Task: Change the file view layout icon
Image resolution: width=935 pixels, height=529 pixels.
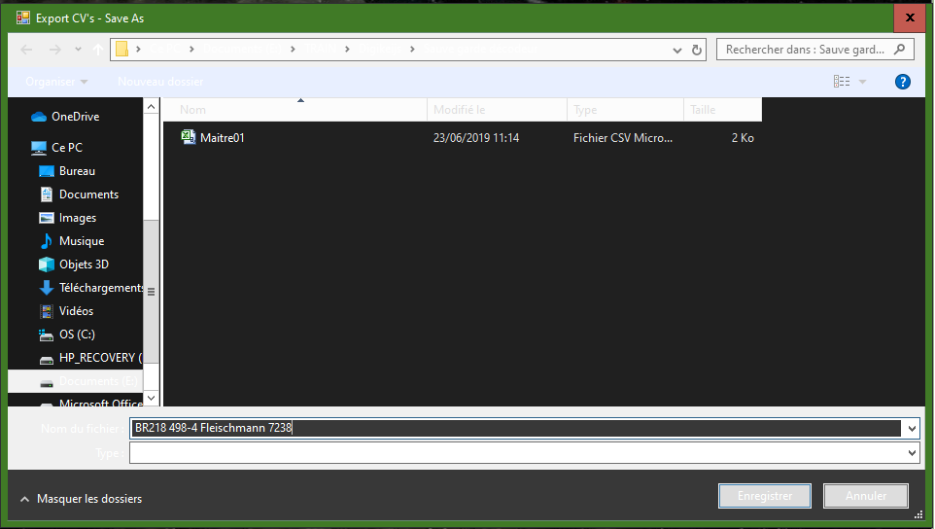Action: (x=842, y=82)
